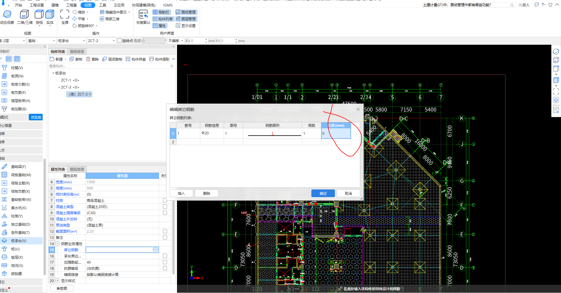Click 删除 in component list toolbar

click(92, 59)
